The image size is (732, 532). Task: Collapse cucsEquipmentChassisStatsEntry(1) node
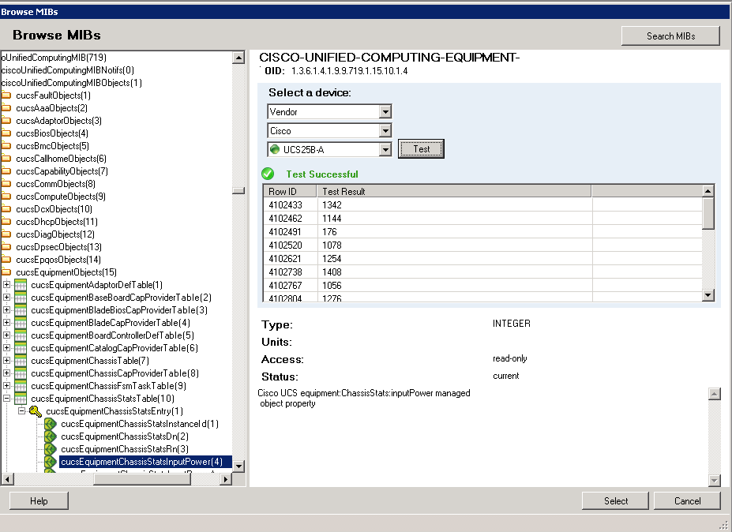pos(21,410)
